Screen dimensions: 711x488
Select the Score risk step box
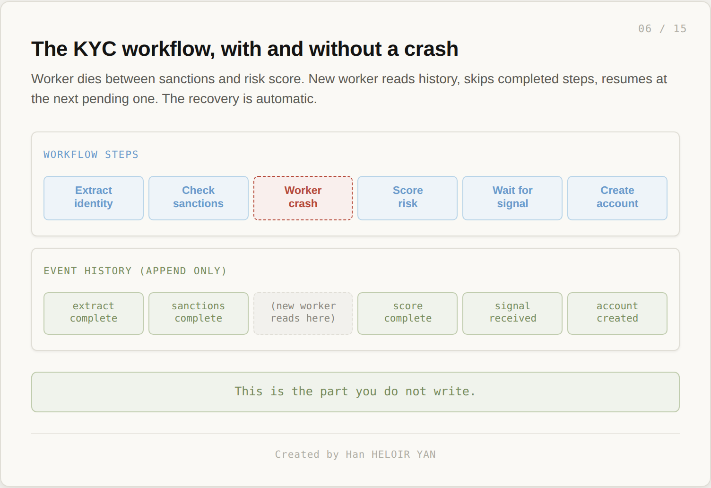(408, 198)
